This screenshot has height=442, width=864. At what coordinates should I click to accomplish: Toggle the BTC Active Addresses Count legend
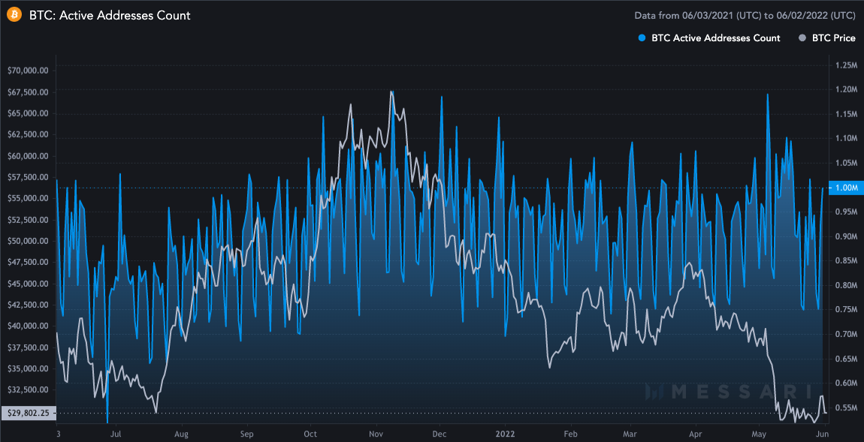tap(711, 38)
